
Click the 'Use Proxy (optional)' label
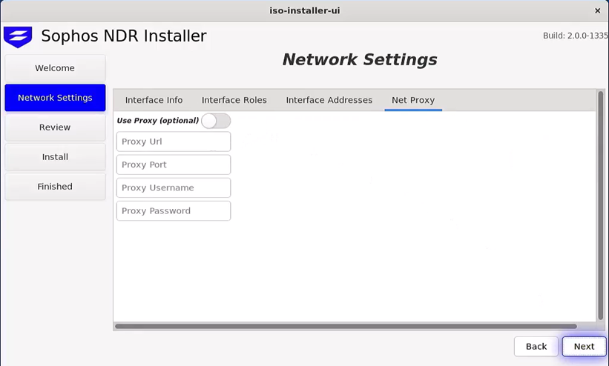click(158, 121)
